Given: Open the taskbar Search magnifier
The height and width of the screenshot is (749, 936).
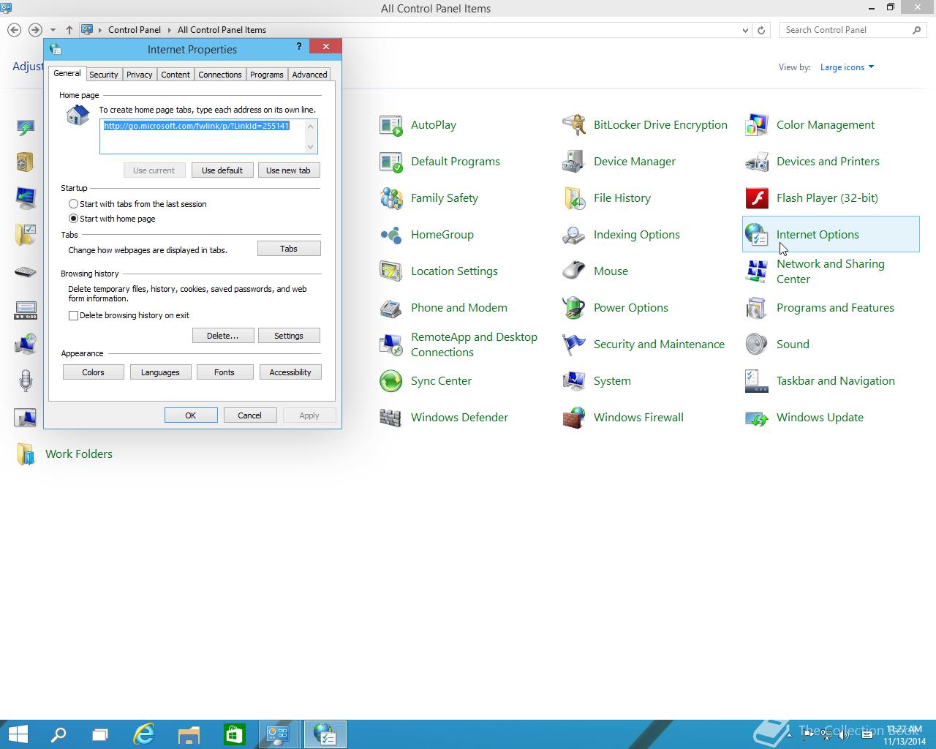Looking at the screenshot, I should (58, 734).
